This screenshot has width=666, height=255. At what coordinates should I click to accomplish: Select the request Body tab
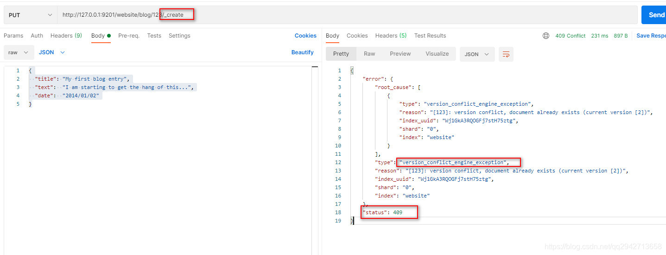101,36
